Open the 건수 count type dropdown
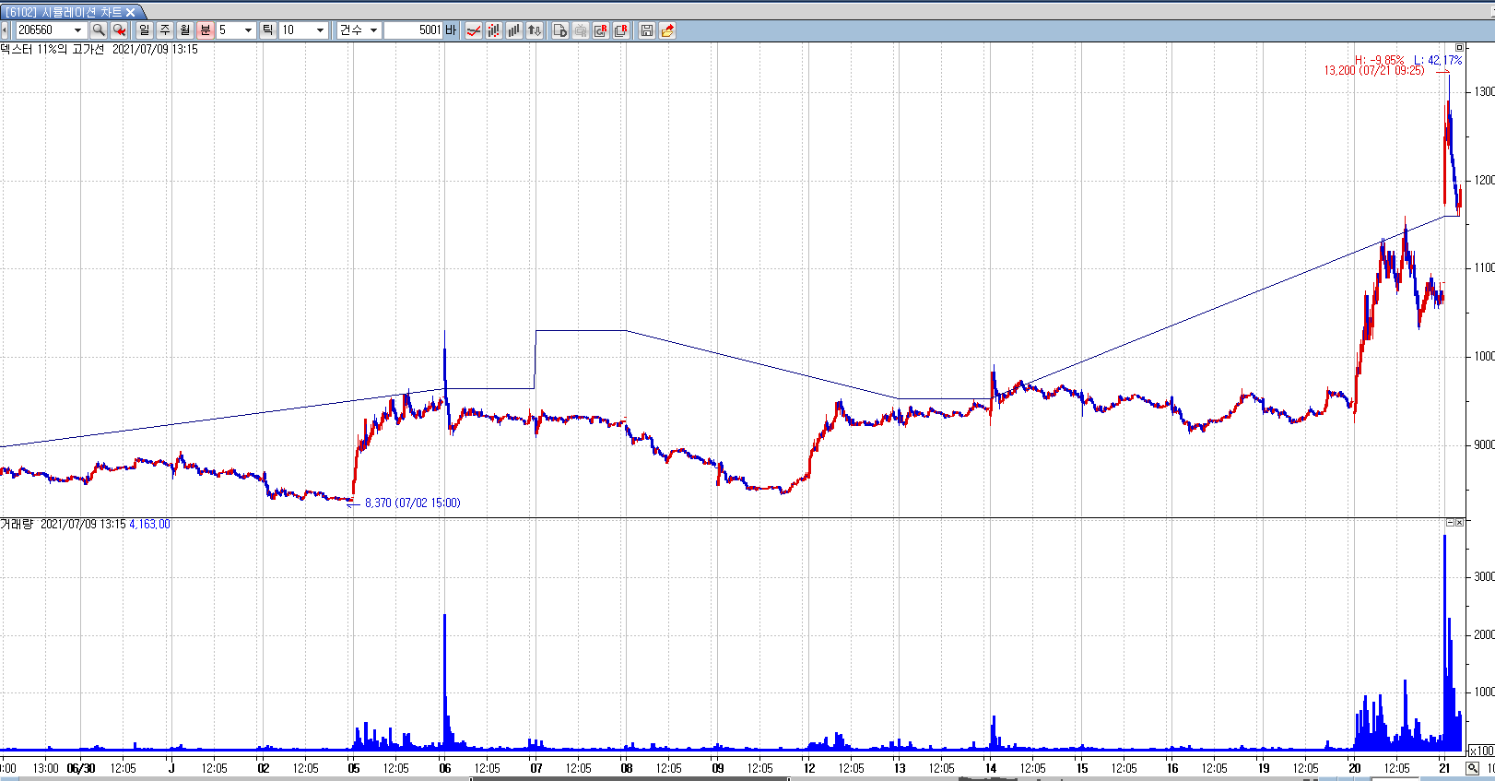Viewport: 1495px width, 781px height. pyautogui.click(x=373, y=30)
